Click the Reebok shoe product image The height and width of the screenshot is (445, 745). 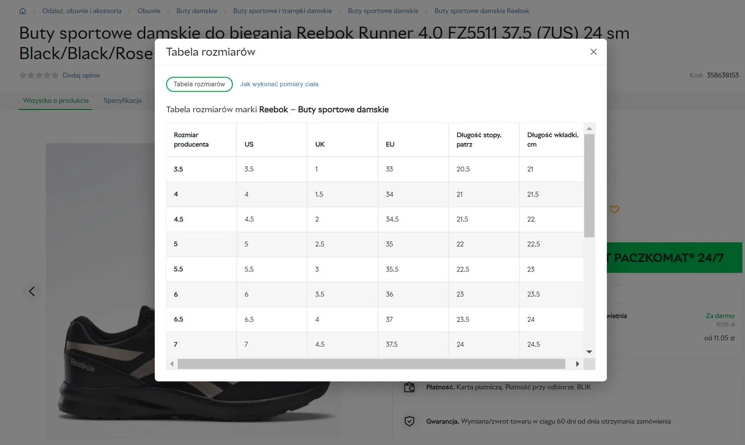click(x=194, y=291)
